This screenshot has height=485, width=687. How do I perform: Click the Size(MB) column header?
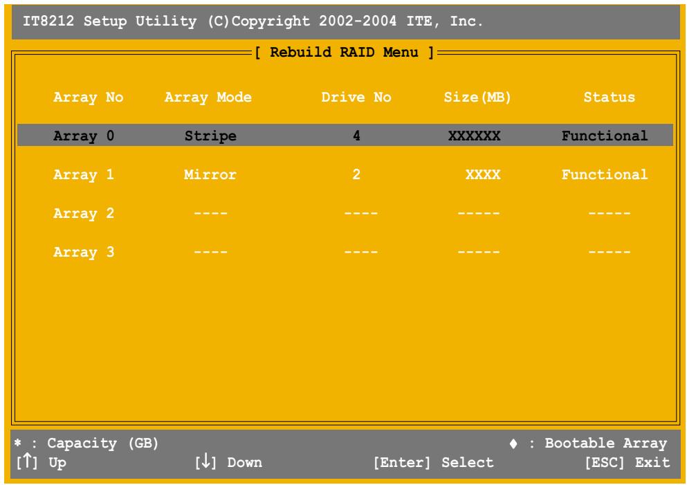click(x=477, y=98)
